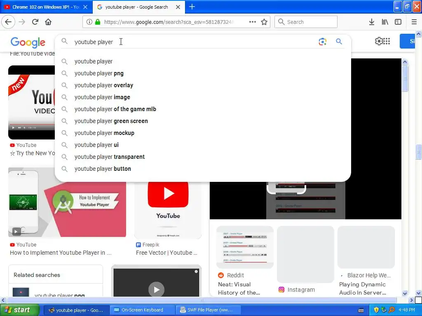Open the library bookmarks icon

pyautogui.click(x=385, y=22)
